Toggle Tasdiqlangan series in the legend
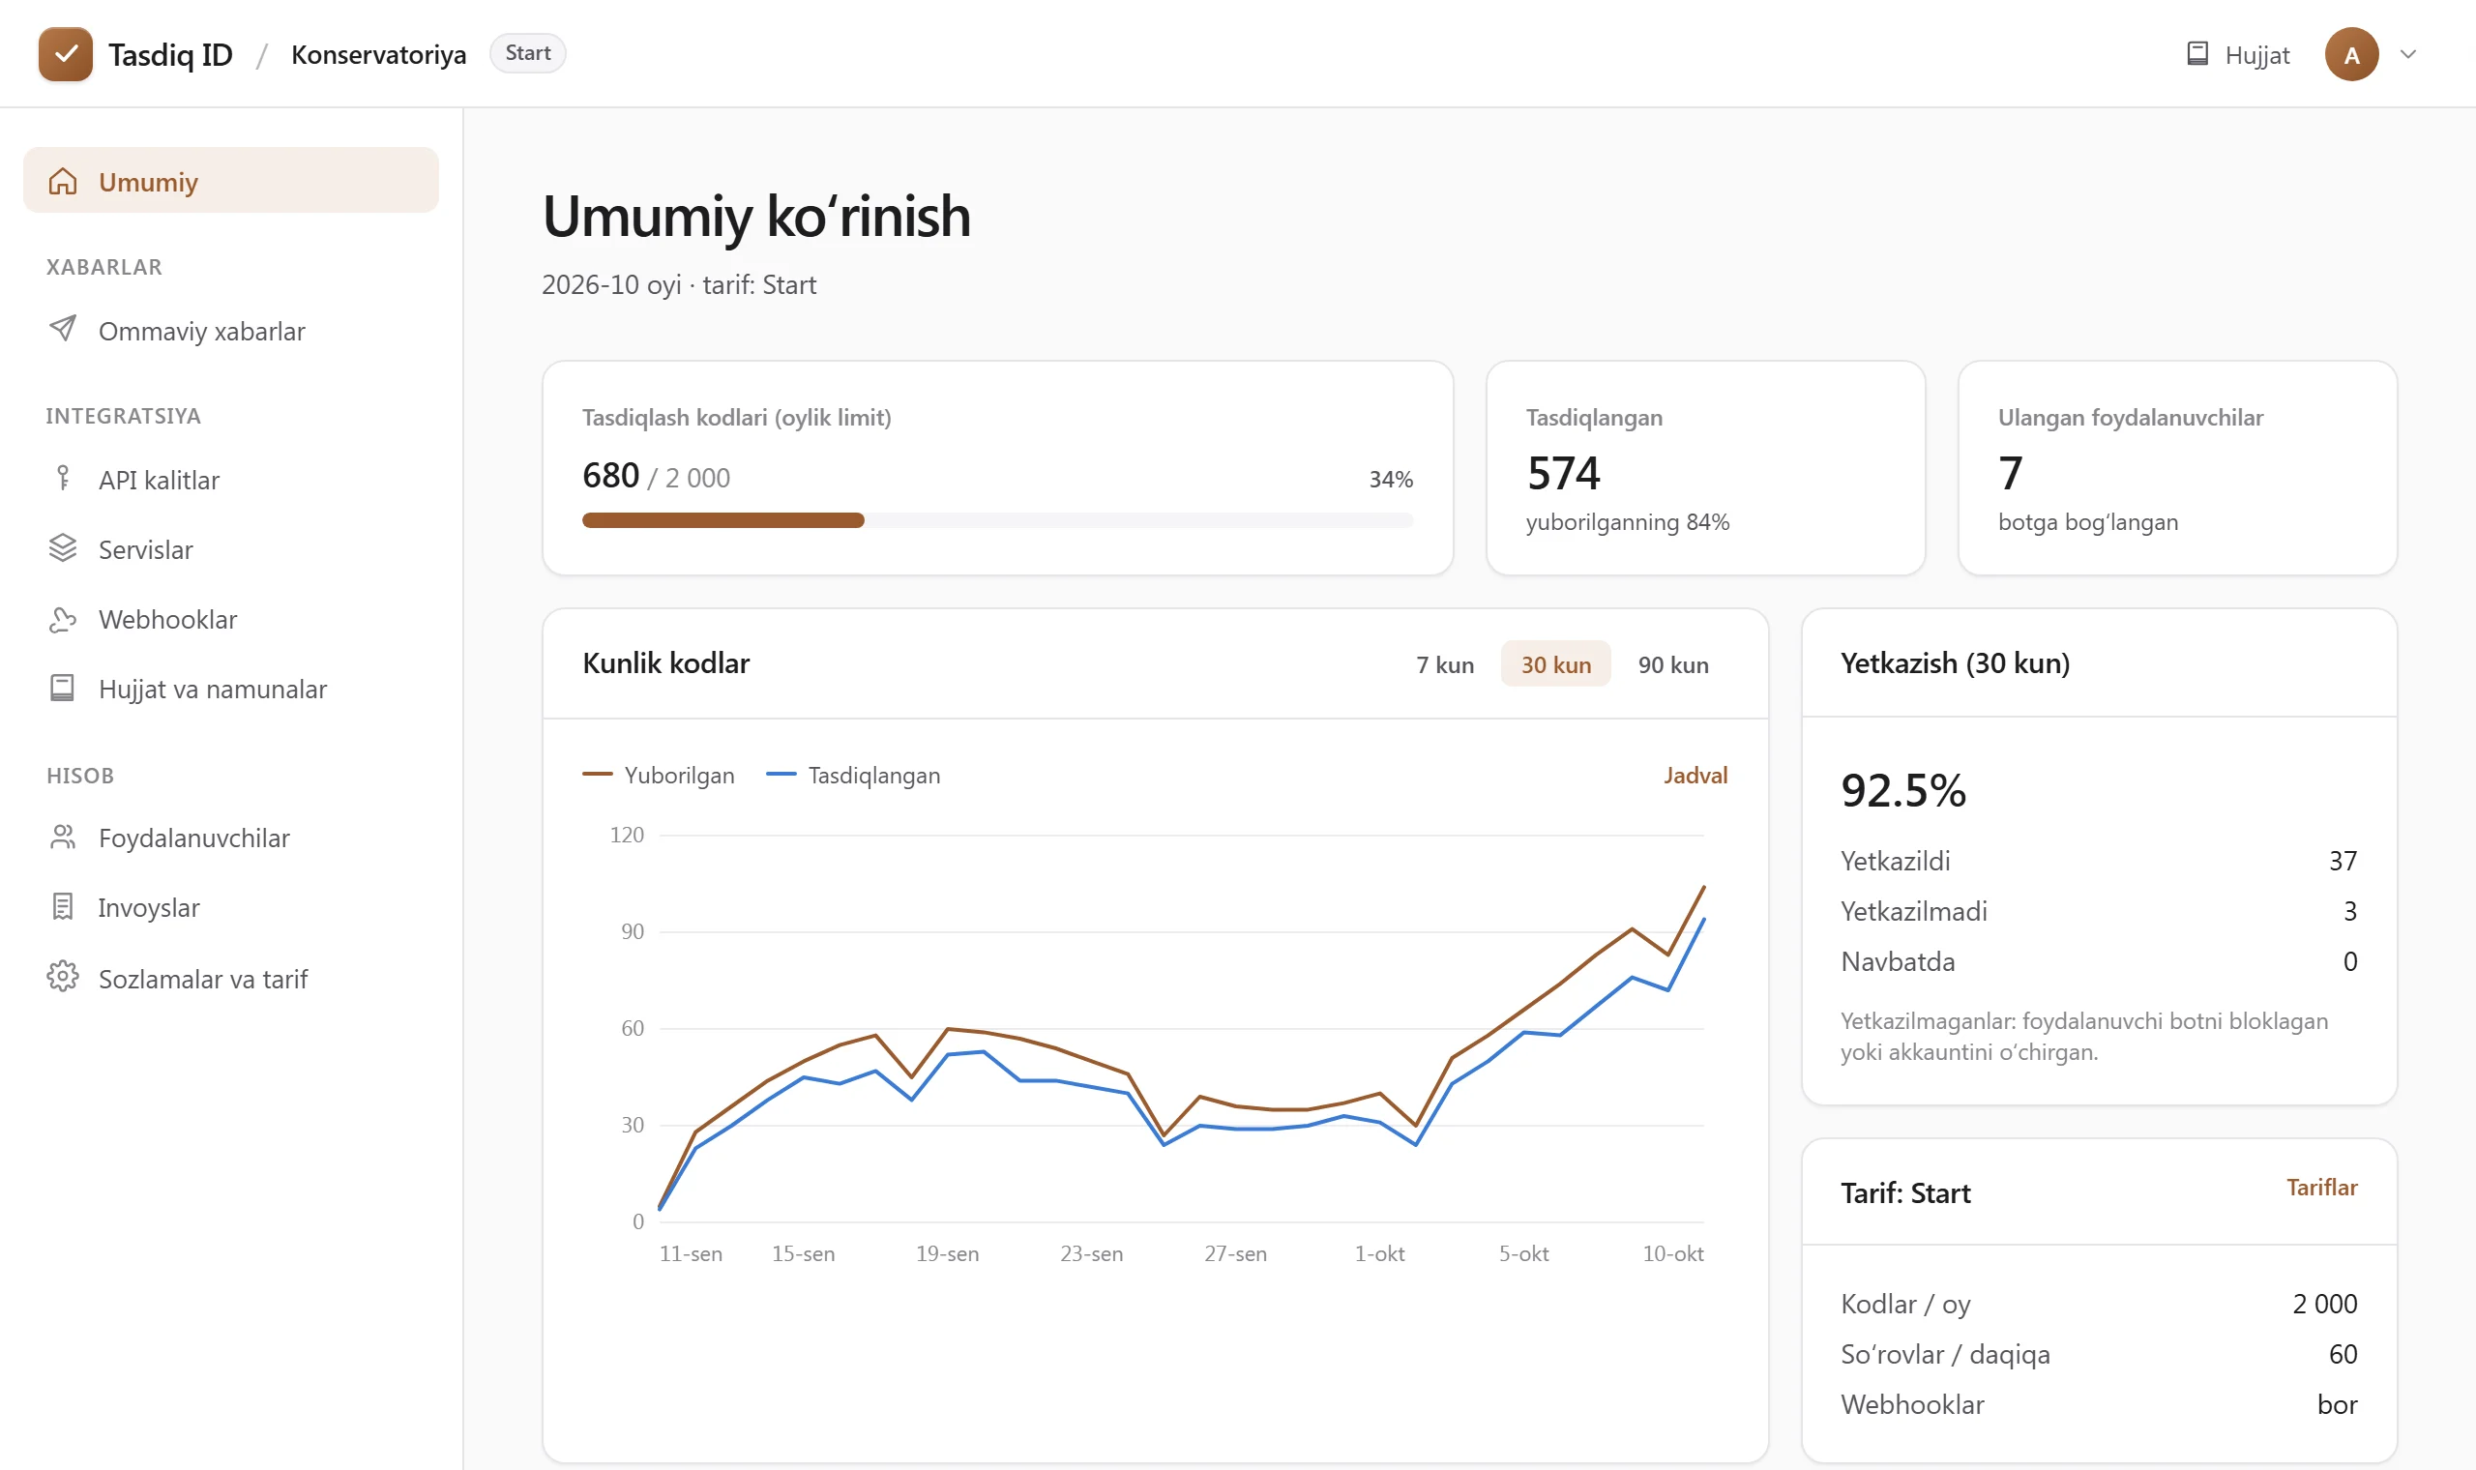Image resolution: width=2476 pixels, height=1470 pixels. (x=854, y=775)
